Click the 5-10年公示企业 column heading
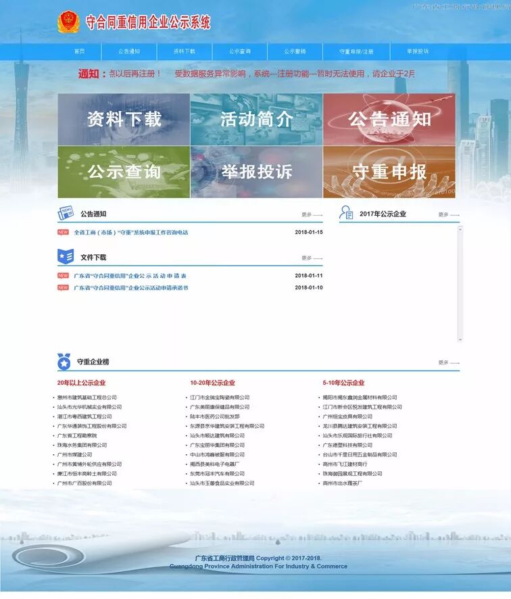The height and width of the screenshot is (599, 511). (343, 383)
